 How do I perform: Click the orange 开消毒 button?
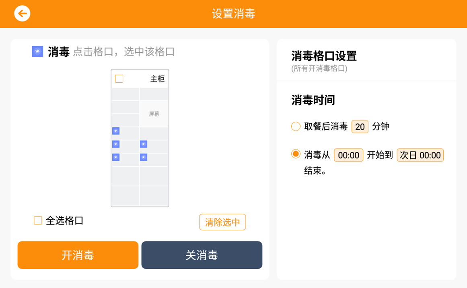pyautogui.click(x=78, y=255)
